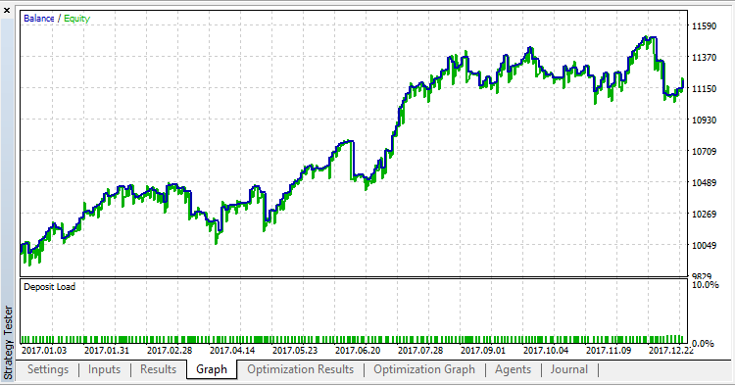
Task: Select the Graph tab
Action: [212, 369]
